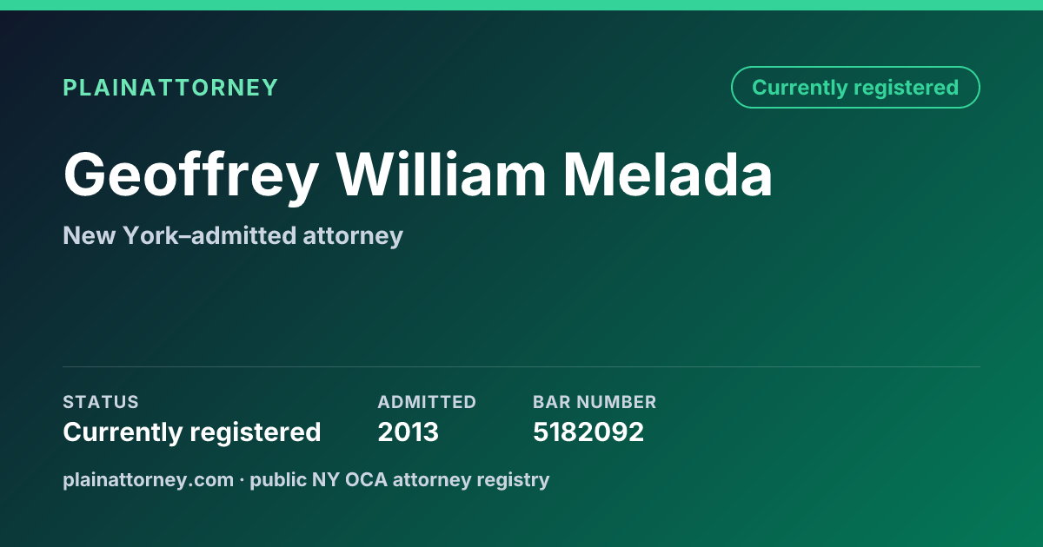
Task: Click the STATUS label
Action: pyautogui.click(x=101, y=402)
